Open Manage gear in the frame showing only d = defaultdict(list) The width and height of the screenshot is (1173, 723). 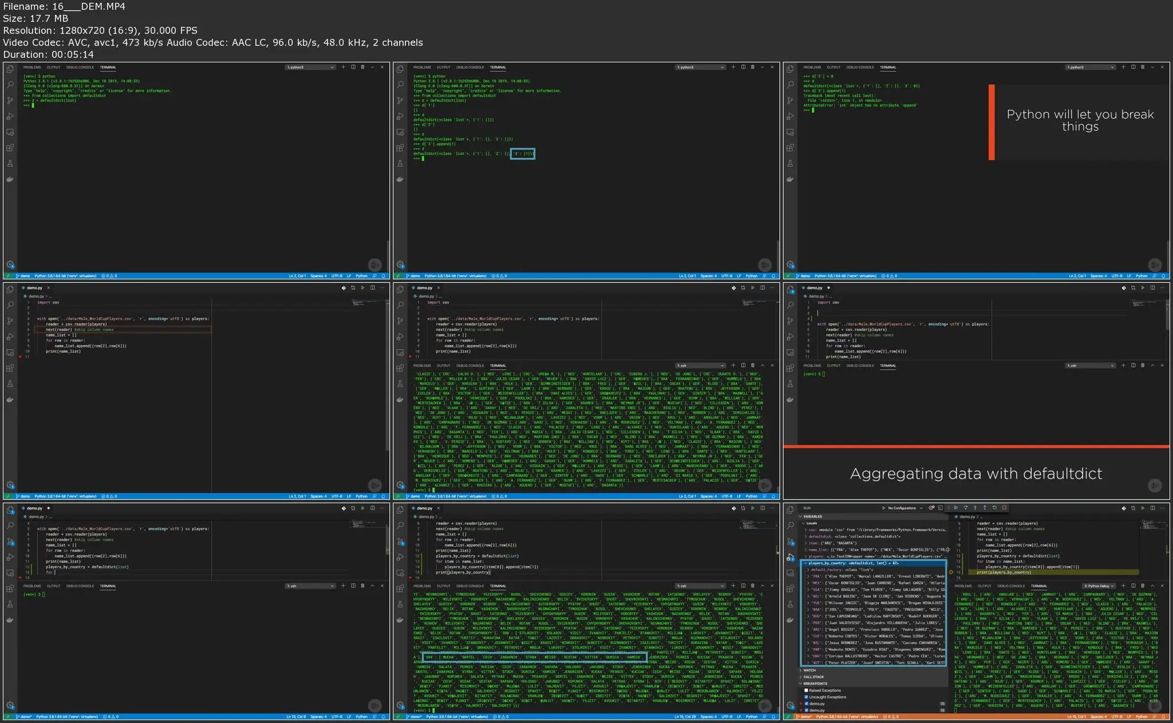[10, 264]
